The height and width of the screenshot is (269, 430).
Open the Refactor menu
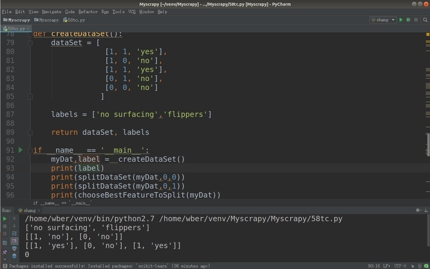(x=88, y=12)
